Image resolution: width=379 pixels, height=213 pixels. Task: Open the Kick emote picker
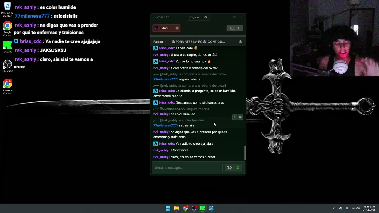[238, 168]
